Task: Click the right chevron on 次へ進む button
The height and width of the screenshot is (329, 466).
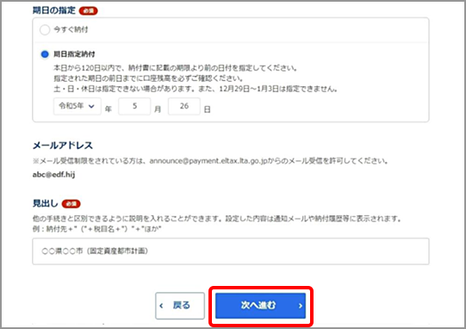Action: coord(301,306)
